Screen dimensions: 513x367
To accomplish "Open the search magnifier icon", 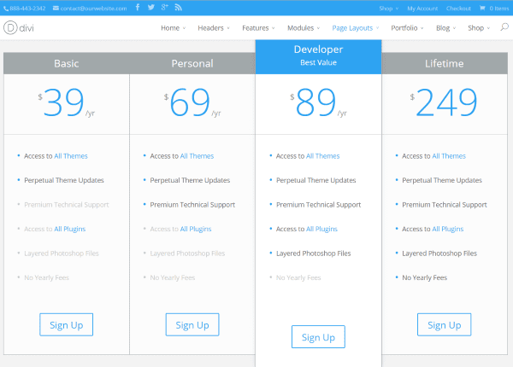I will [504, 26].
